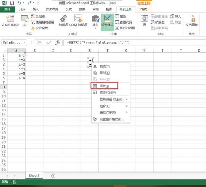Switch to the Format (格式) tab
Screen dimensions: 206x187
point(144,9)
